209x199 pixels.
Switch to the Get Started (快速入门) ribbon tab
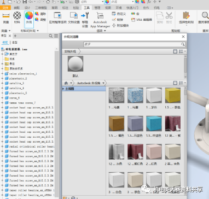(x=132, y=8)
